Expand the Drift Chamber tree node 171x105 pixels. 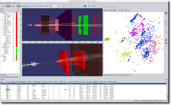pyautogui.click(x=3, y=22)
